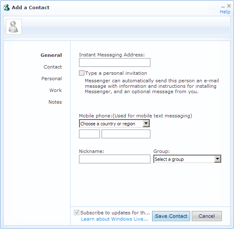
Task: Minimize the Add a Contact window
Action: 223,6
